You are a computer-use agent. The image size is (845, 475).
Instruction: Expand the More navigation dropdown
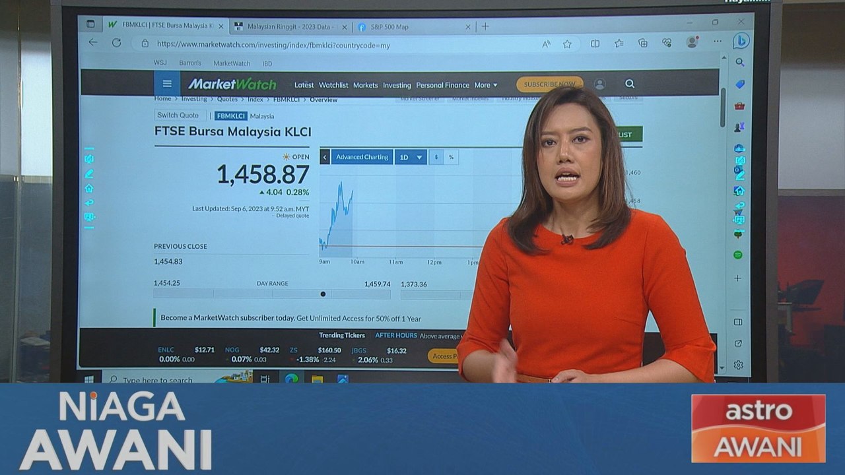point(486,85)
